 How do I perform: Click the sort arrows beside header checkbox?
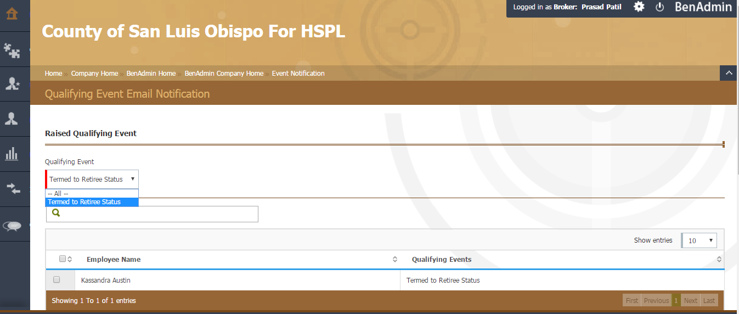(70, 259)
